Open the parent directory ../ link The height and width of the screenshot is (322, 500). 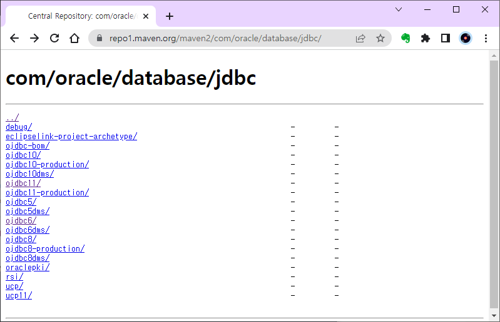pos(13,117)
